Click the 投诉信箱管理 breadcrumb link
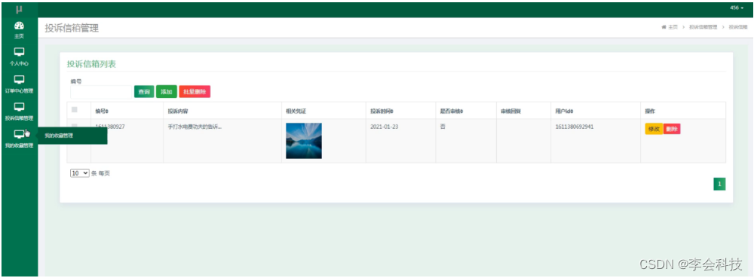This screenshot has height=278, width=754. [x=703, y=27]
